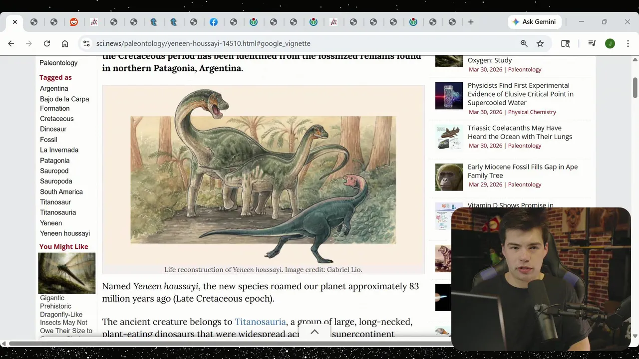639x359 pixels.
Task: Click the scroll-to-top chevron arrow
Action: pyautogui.click(x=315, y=332)
